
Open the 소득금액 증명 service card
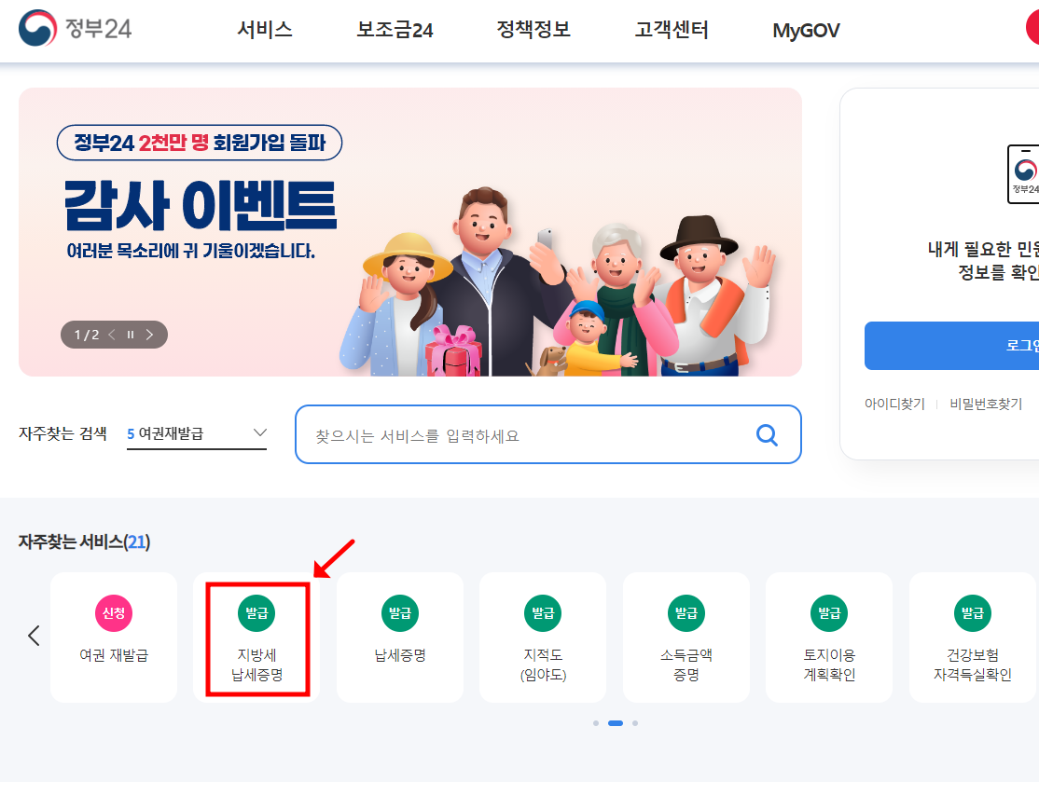click(x=686, y=638)
